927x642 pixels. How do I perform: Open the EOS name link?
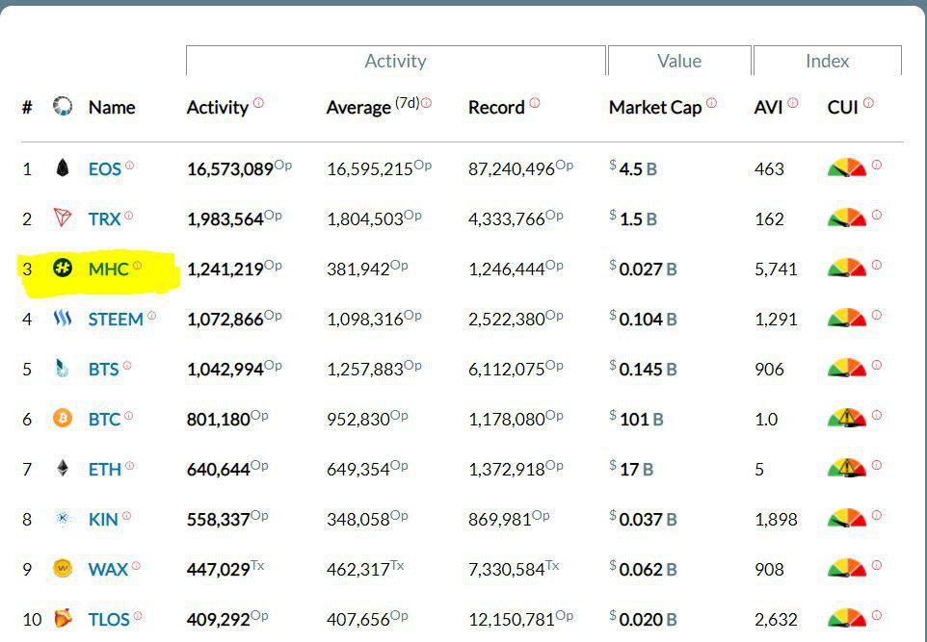pos(105,169)
